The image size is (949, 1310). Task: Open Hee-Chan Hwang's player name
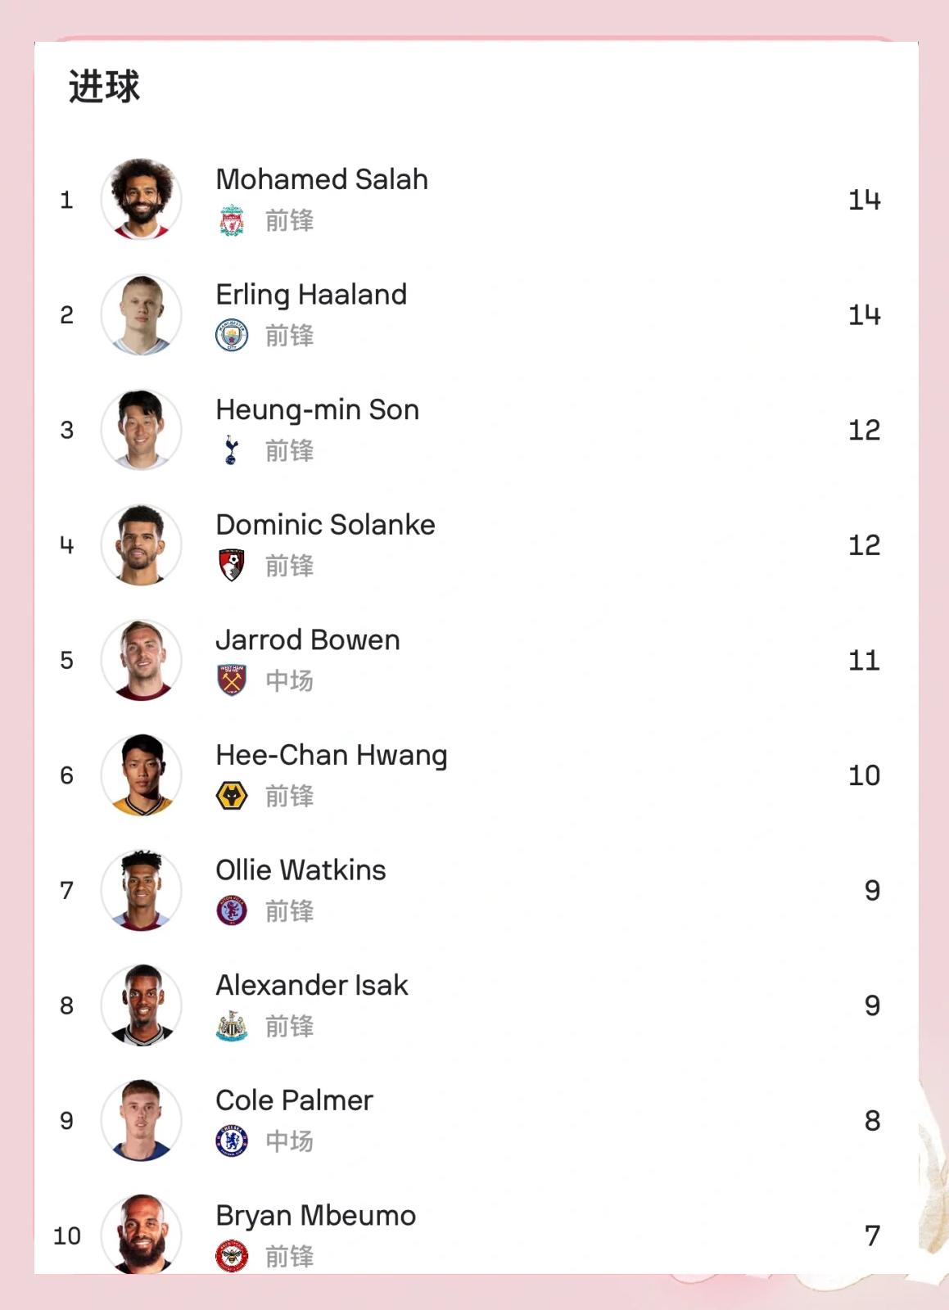click(x=331, y=755)
